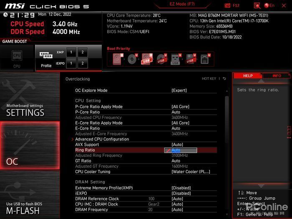
Task: Change iEXPO [Disabled] setting
Action: pos(181,193)
